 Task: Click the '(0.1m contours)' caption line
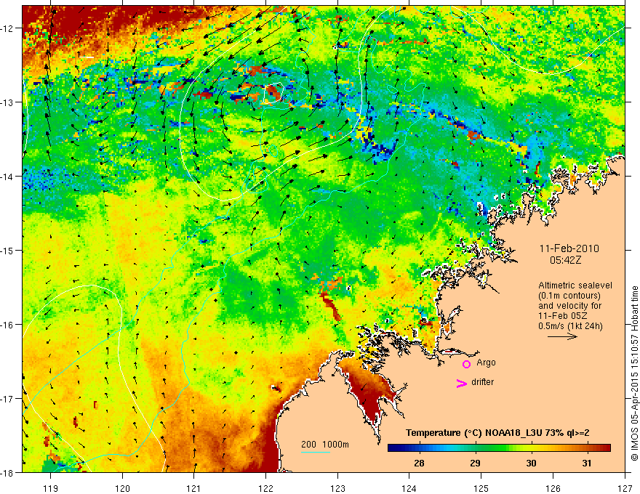(x=569, y=296)
